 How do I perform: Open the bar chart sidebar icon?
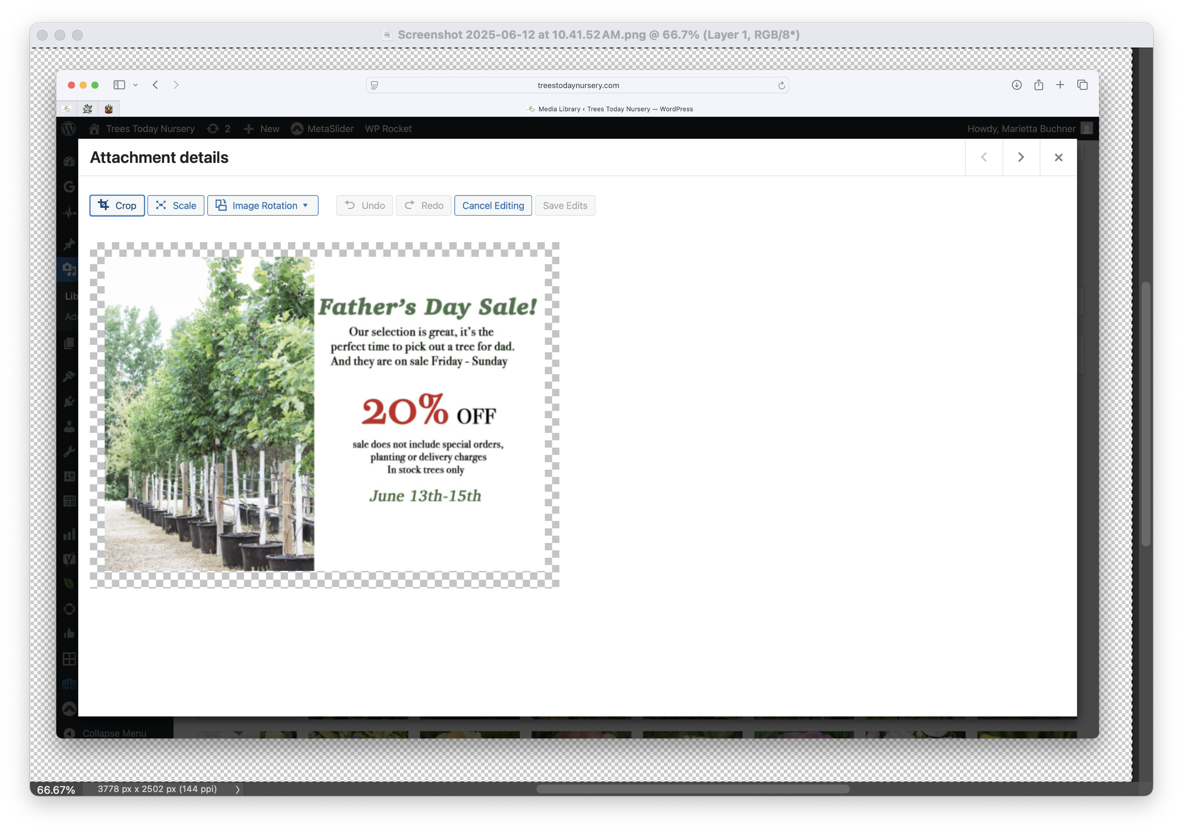coord(69,534)
